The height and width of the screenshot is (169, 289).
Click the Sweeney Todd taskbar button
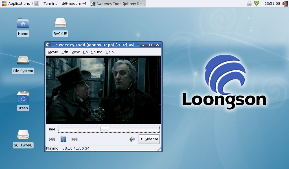click(118, 4)
